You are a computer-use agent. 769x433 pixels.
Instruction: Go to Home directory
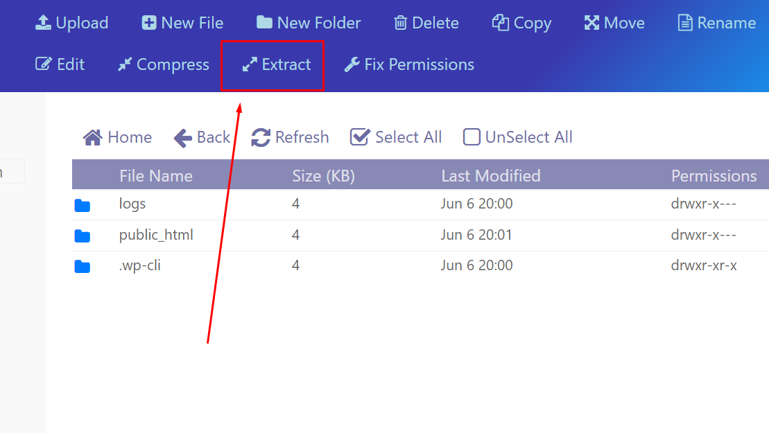(x=117, y=137)
